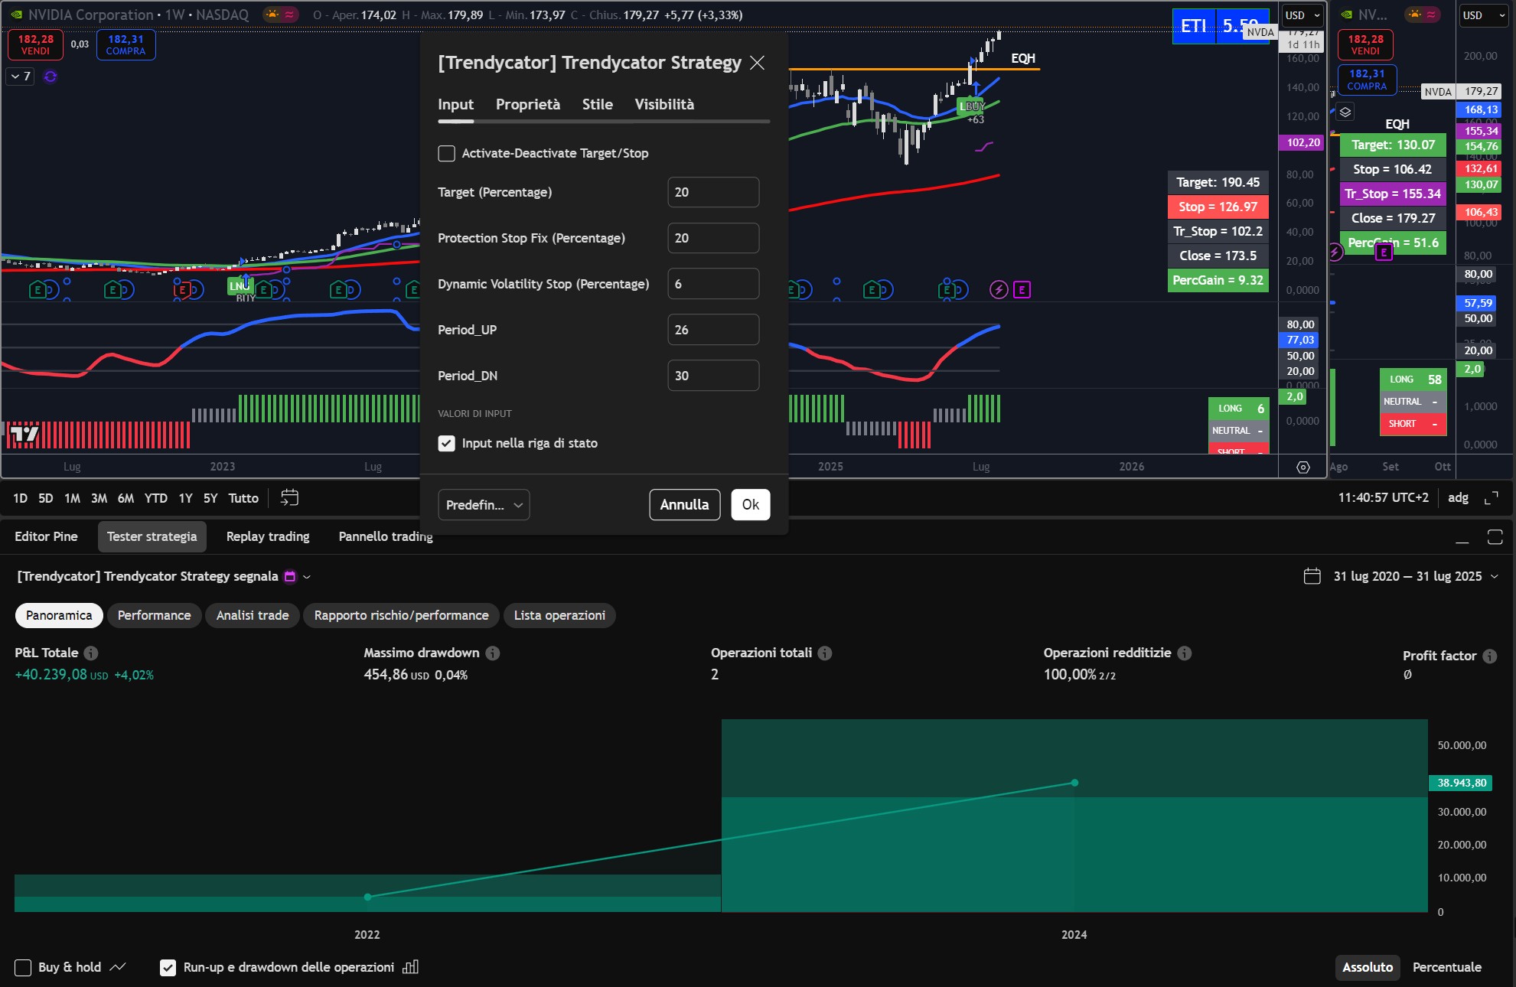Open the Lista operazioni tab
The height and width of the screenshot is (987, 1516).
coord(559,615)
